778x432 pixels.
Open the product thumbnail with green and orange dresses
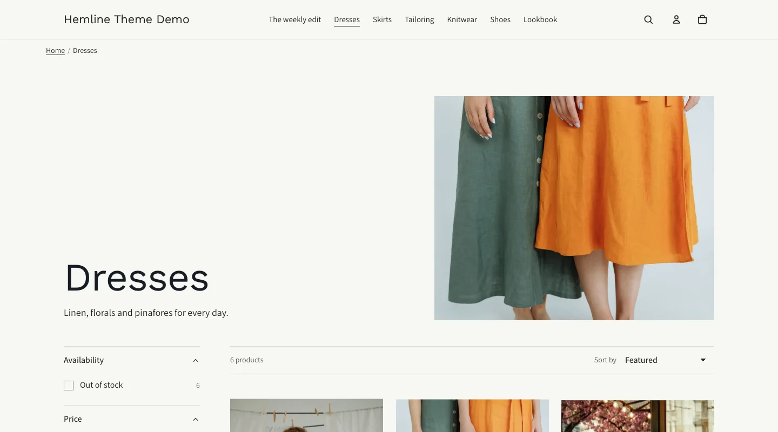pyautogui.click(x=472, y=415)
